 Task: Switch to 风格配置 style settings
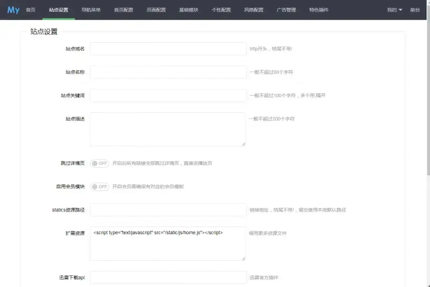coord(254,10)
